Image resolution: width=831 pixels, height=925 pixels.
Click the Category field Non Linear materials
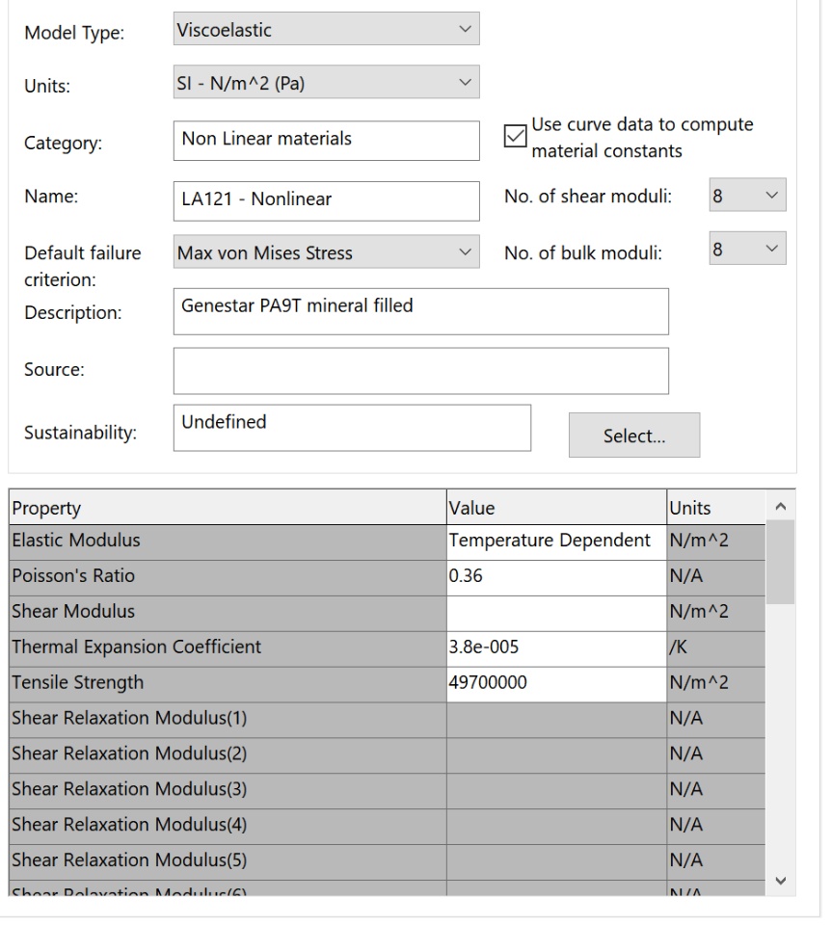click(327, 141)
